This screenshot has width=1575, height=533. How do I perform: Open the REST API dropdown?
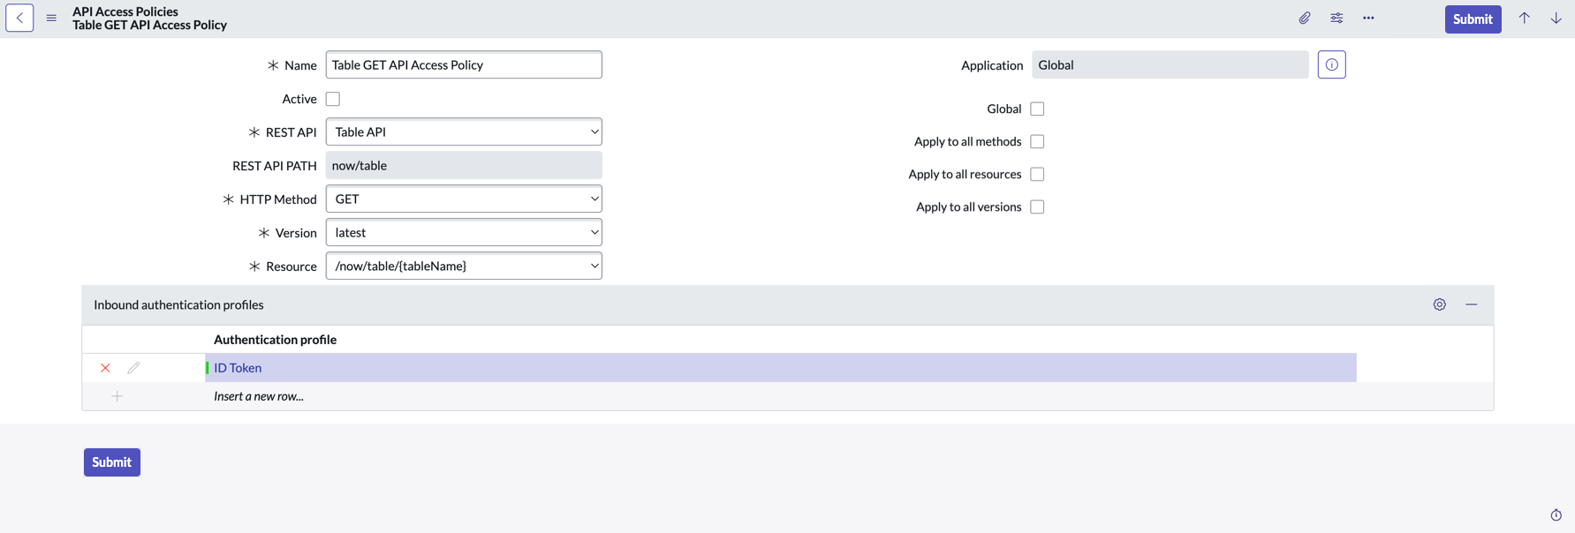coord(464,131)
